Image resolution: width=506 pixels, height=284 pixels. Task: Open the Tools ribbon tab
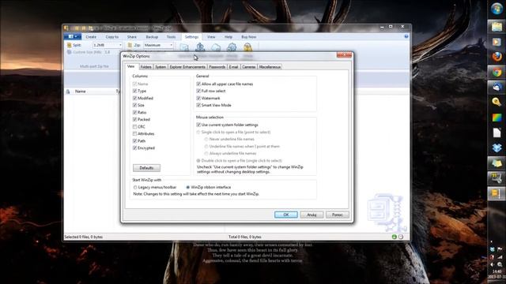coord(171,37)
